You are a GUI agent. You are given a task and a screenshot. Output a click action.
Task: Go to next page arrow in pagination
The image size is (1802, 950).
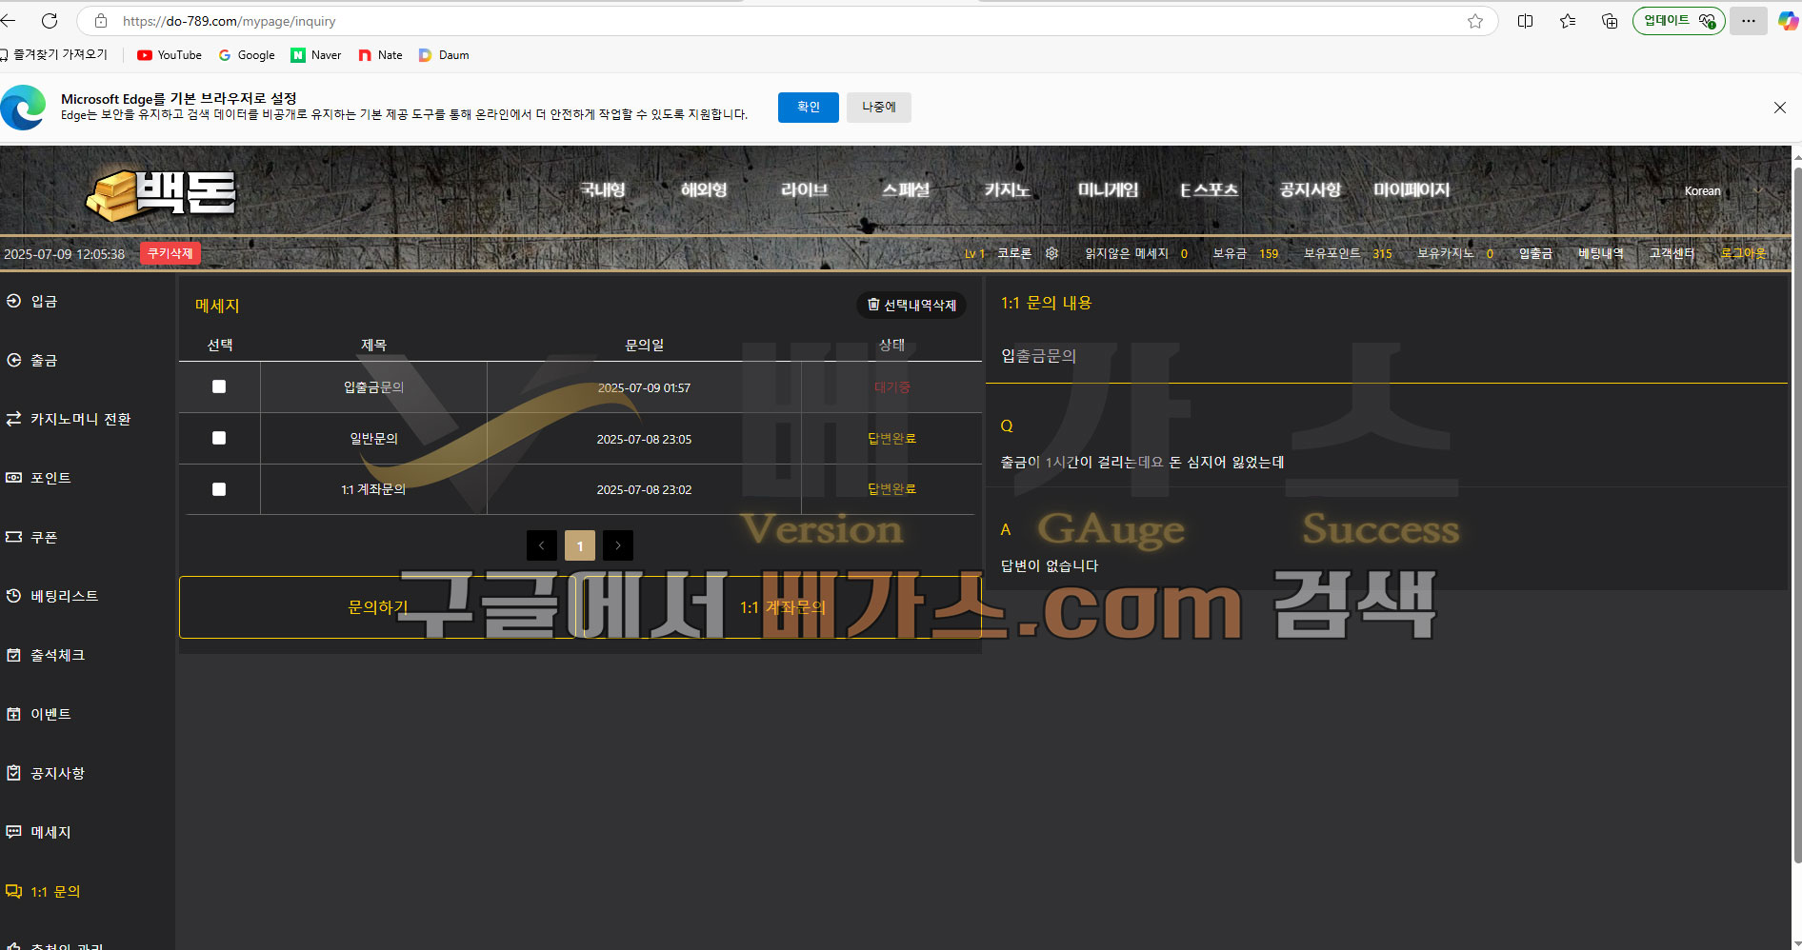[618, 545]
